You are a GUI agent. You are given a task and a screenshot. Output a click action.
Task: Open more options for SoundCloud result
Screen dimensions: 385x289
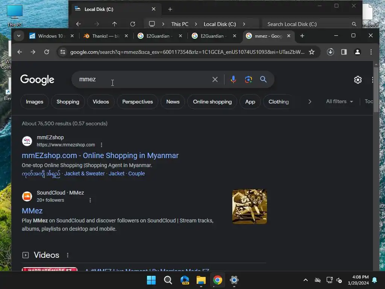click(x=90, y=200)
